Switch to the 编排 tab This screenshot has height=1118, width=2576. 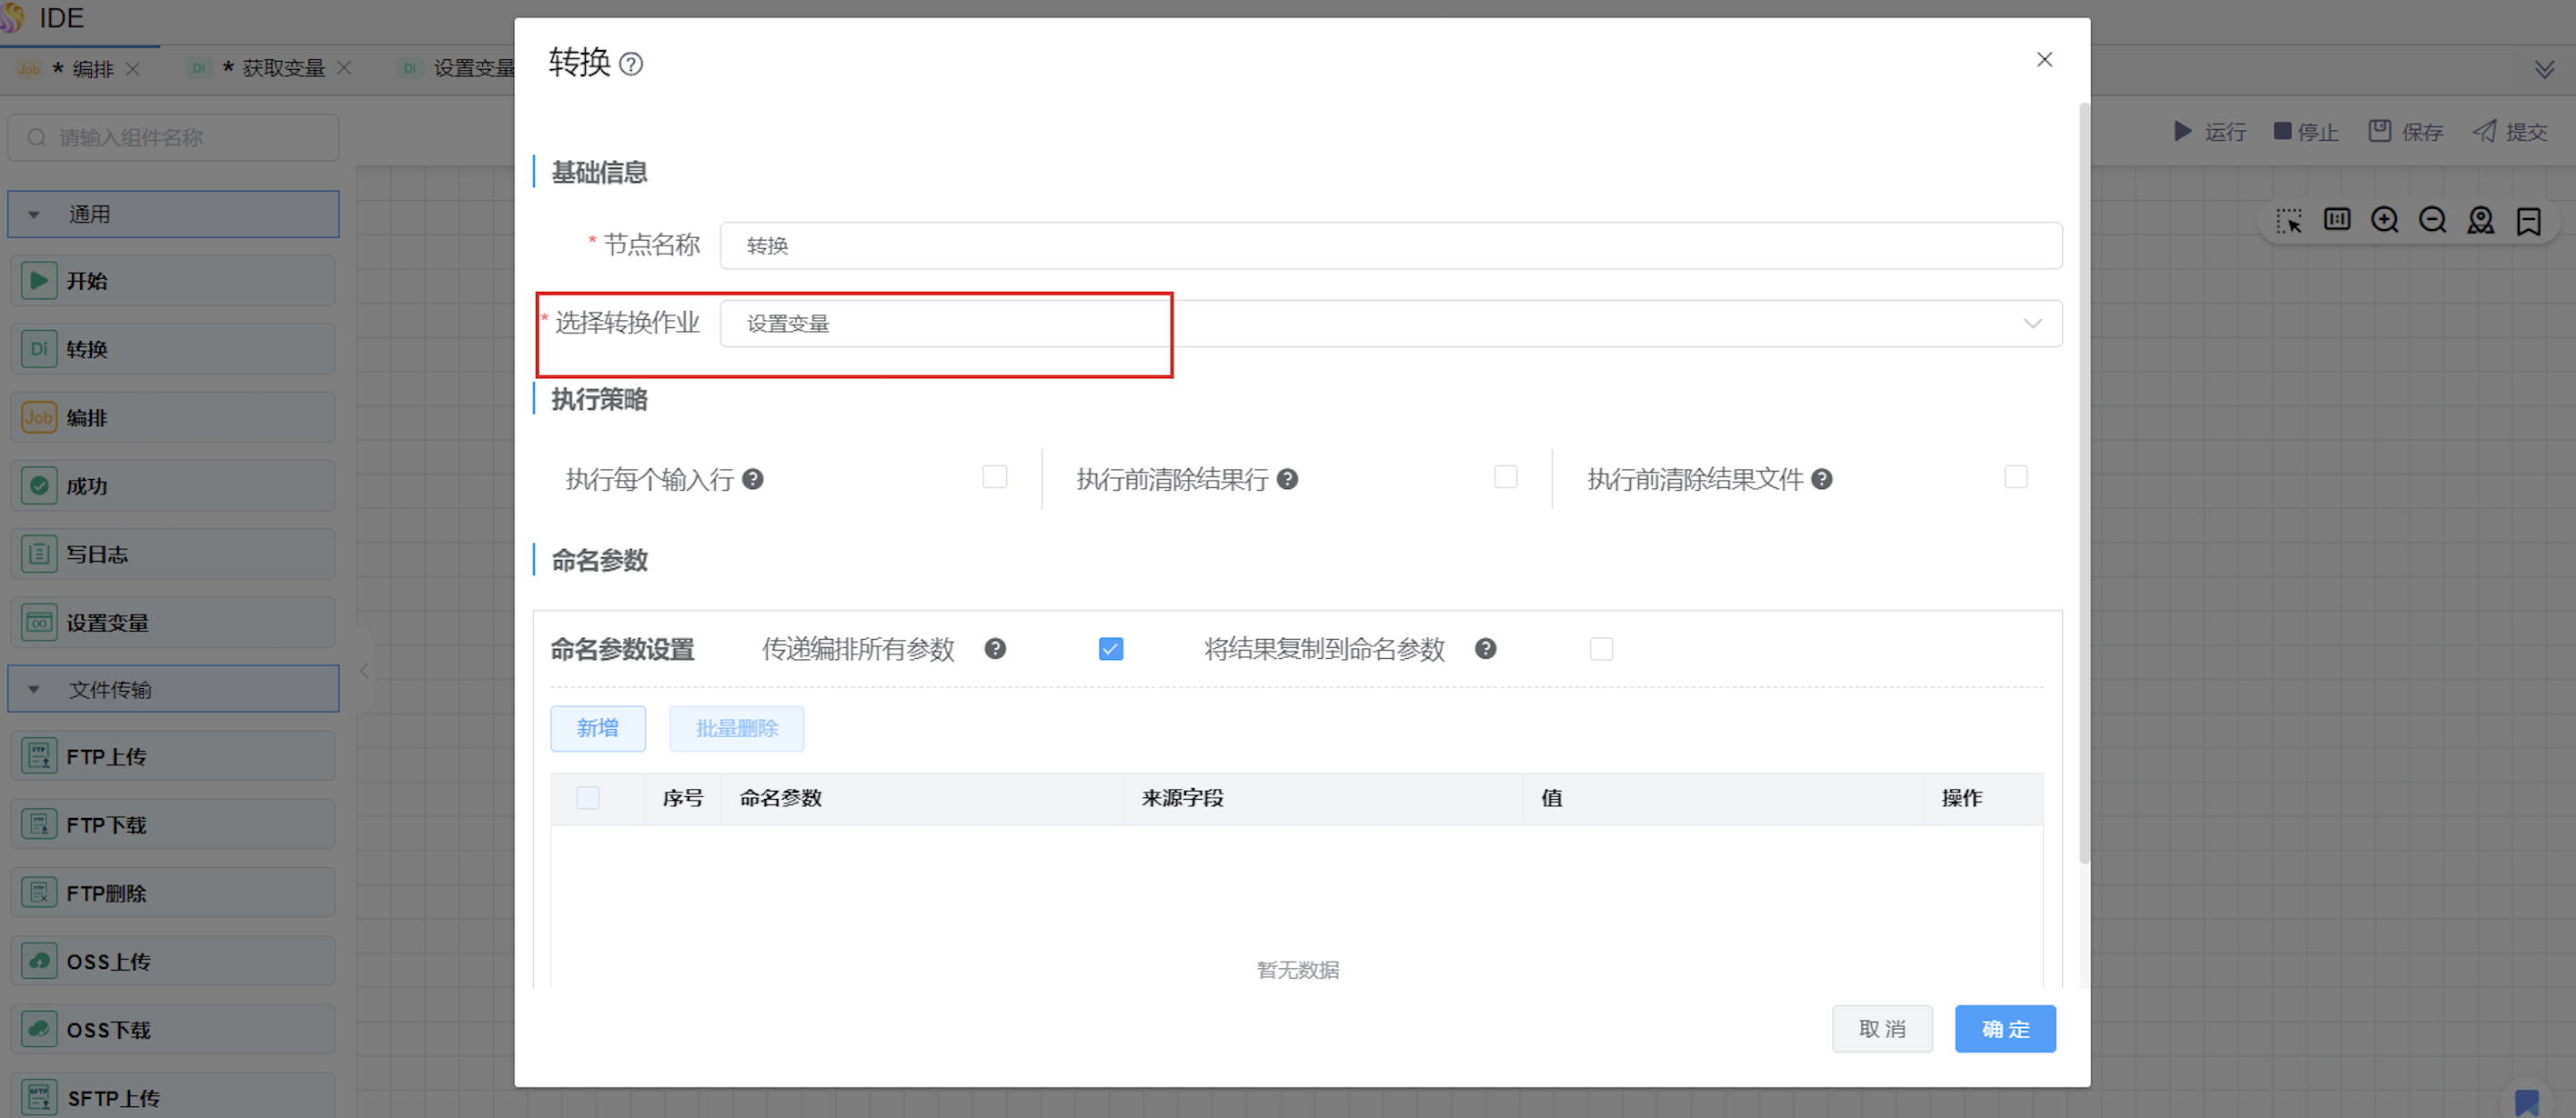pos(92,69)
